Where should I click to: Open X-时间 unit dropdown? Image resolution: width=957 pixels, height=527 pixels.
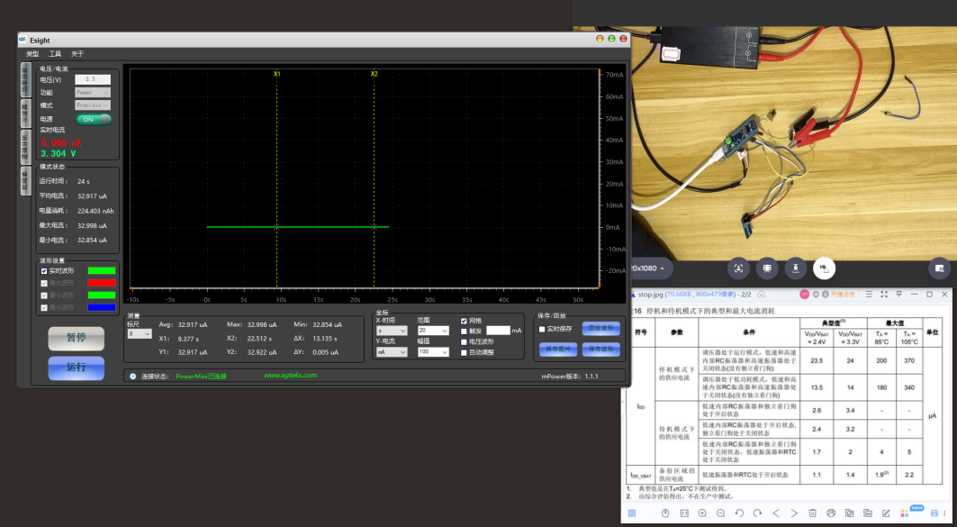tap(392, 331)
